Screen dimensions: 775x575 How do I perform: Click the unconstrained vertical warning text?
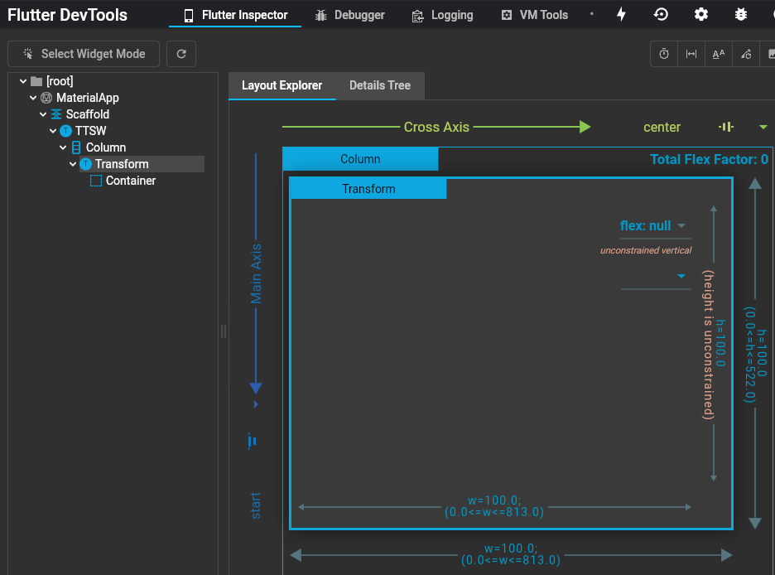point(646,250)
